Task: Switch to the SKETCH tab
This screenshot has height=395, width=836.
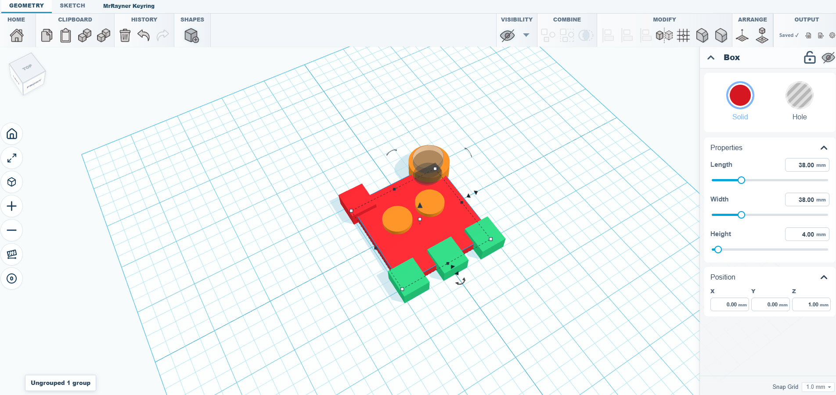Action: tap(72, 6)
